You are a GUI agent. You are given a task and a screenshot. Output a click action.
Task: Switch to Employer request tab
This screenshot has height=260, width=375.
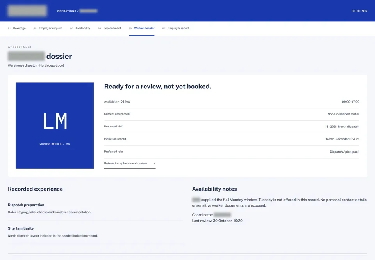48,28
